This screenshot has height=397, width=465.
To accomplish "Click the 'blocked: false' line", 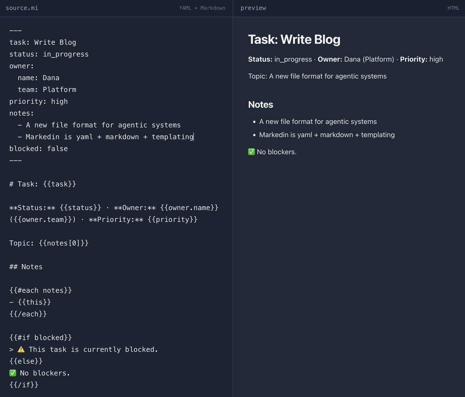I will [x=38, y=149].
